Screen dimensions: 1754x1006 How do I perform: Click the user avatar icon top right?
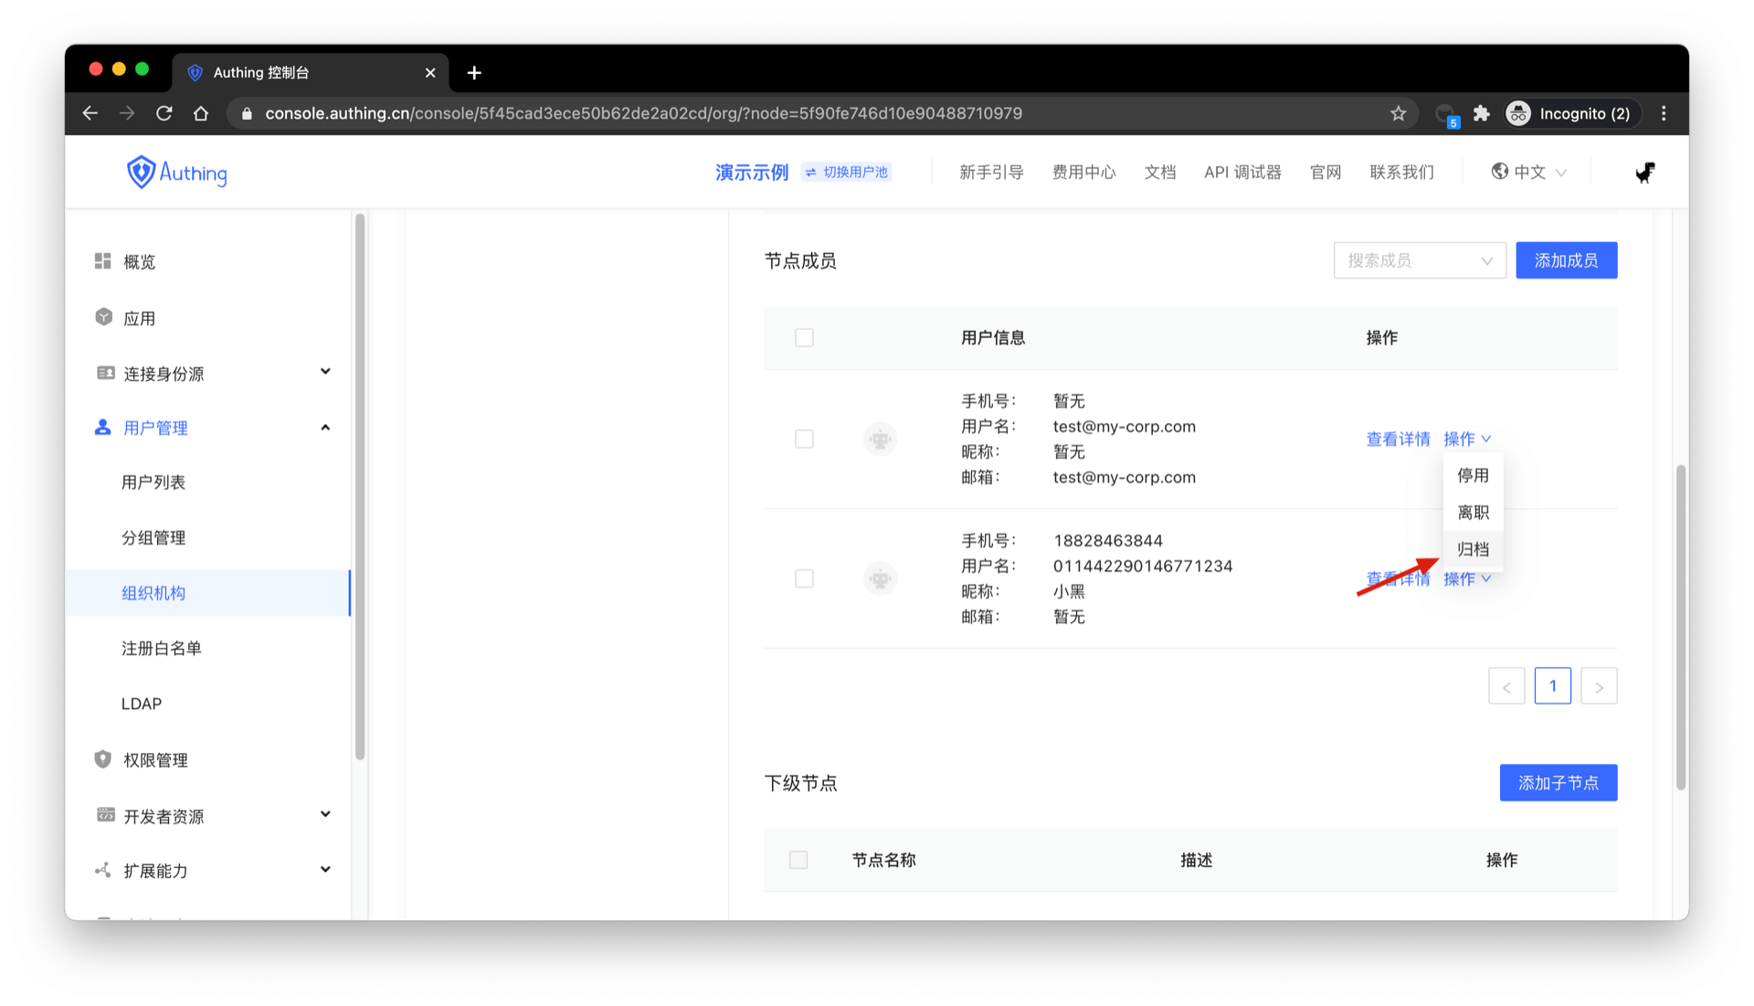(x=1644, y=172)
